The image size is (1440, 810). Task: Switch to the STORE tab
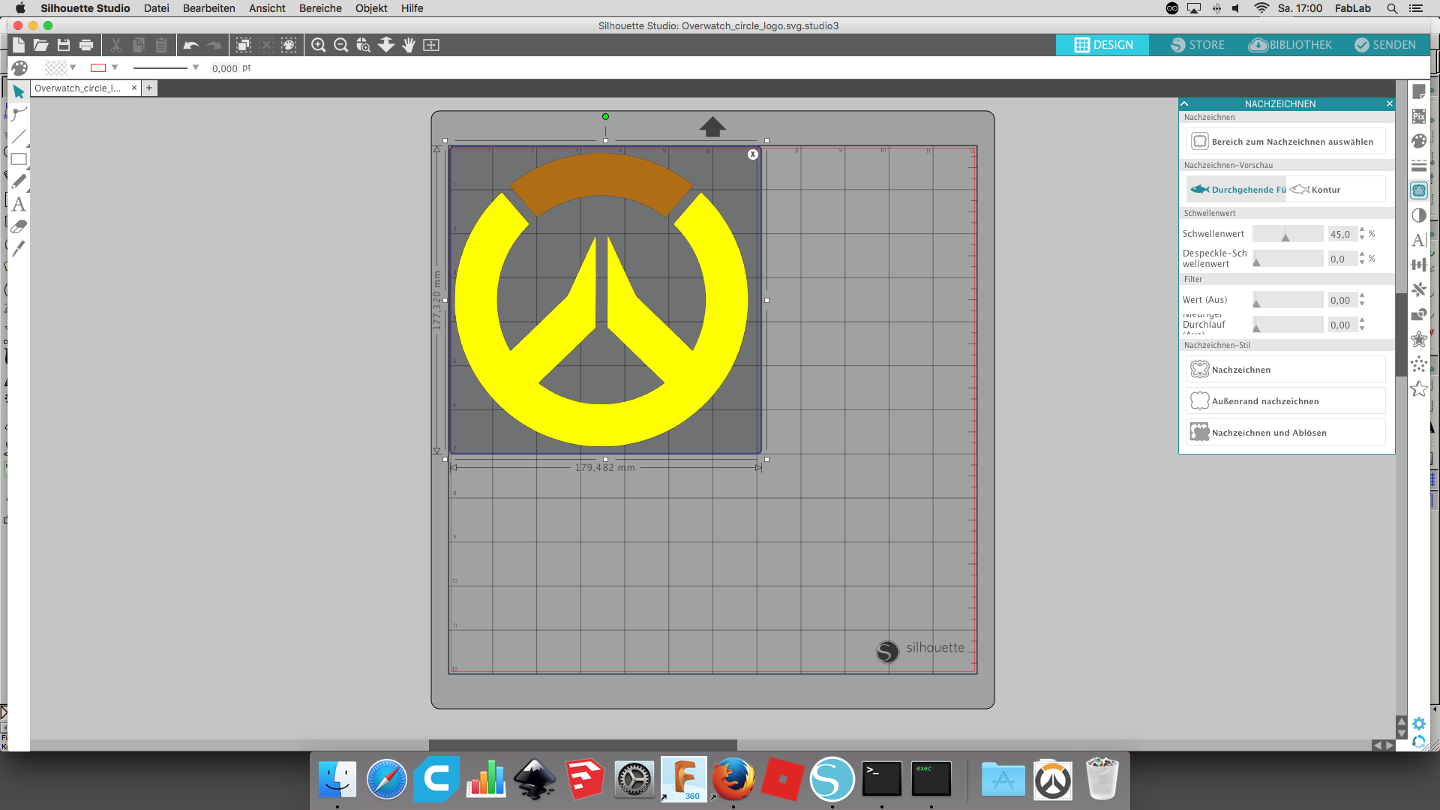1198,45
